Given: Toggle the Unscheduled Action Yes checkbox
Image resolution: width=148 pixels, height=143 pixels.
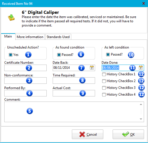Looking at the screenshot, I should tap(10, 55).
